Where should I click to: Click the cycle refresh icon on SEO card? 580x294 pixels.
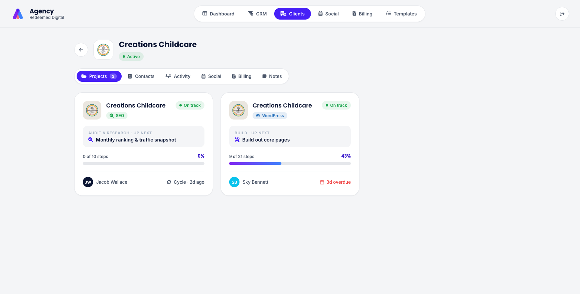pos(169,182)
